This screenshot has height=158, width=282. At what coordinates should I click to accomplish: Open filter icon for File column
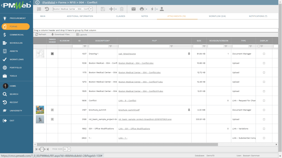coord(172,46)
